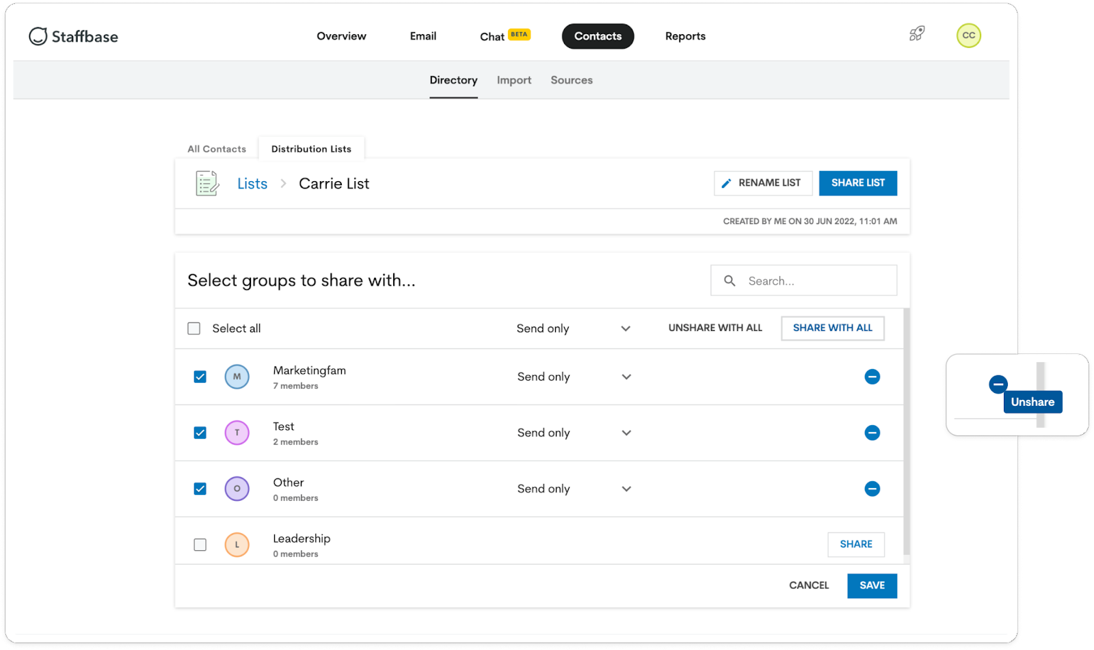Unshare Other group with the minus icon
This screenshot has height=650, width=1094.
(x=872, y=489)
